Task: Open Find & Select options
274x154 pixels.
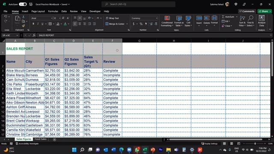Action: [250, 21]
